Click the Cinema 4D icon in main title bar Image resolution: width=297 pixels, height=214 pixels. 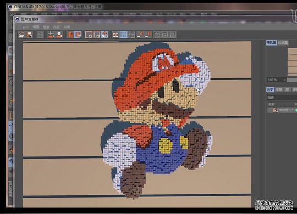coord(10,7)
